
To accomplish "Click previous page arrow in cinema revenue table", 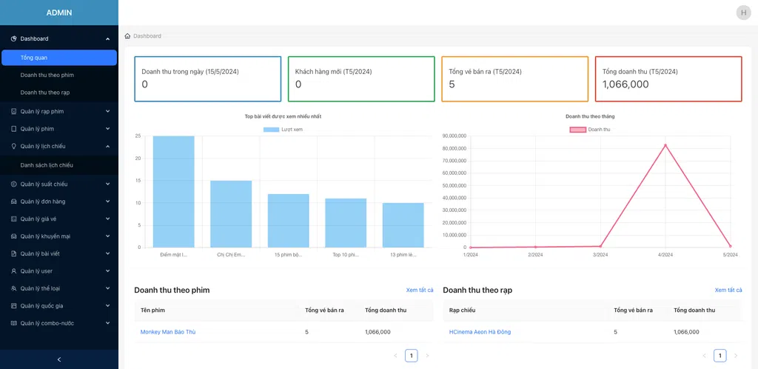I will (x=704, y=356).
